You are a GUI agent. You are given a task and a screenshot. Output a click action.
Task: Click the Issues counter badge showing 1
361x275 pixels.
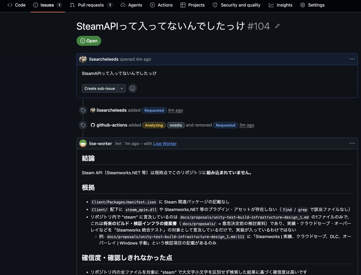point(59,5)
